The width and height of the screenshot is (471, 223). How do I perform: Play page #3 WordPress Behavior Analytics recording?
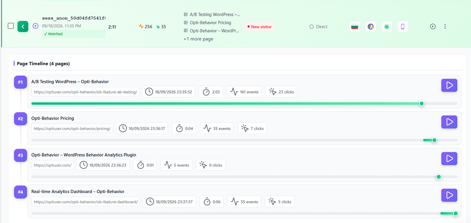pyautogui.click(x=449, y=159)
